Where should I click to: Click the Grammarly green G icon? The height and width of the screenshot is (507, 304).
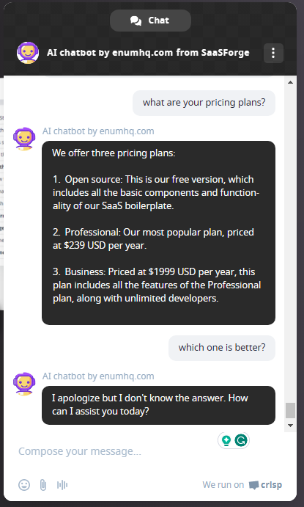[241, 440]
